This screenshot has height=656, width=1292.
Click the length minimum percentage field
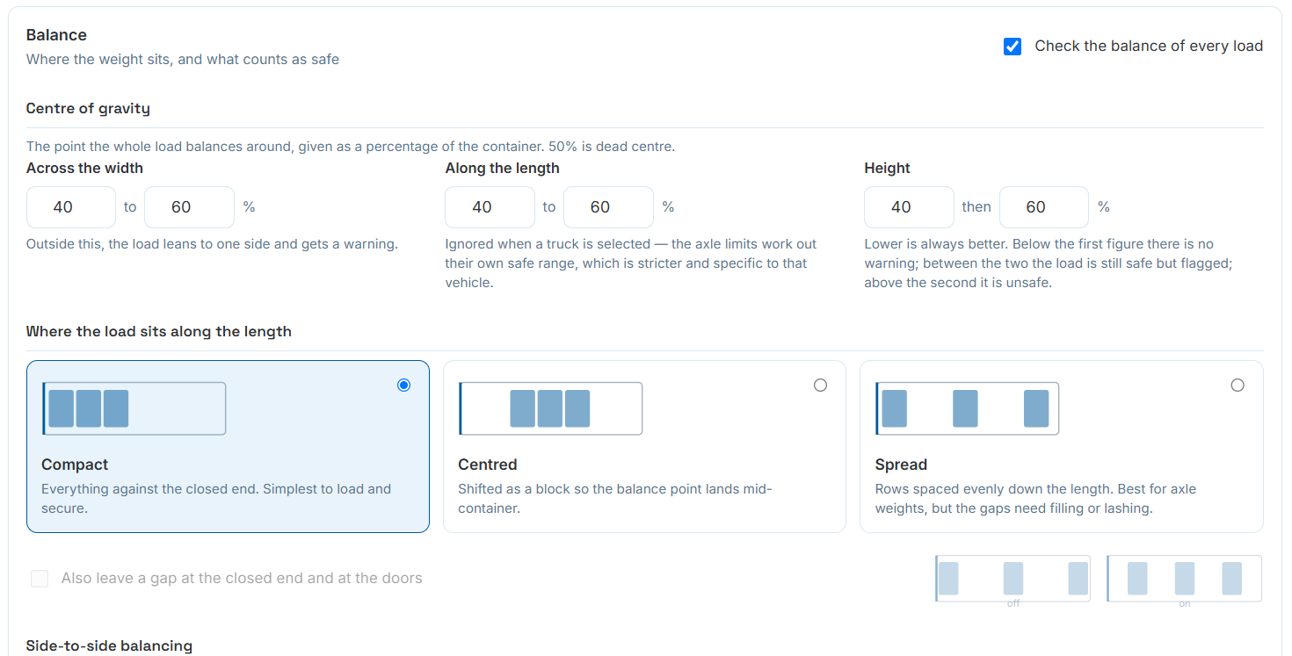click(x=490, y=207)
